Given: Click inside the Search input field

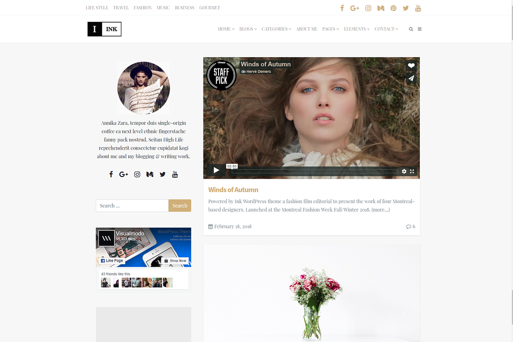Looking at the screenshot, I should (x=132, y=206).
